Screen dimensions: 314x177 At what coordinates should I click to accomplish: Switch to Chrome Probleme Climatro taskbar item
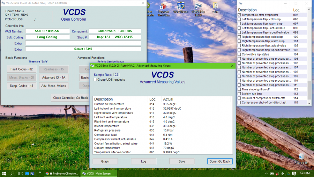(x=62, y=174)
